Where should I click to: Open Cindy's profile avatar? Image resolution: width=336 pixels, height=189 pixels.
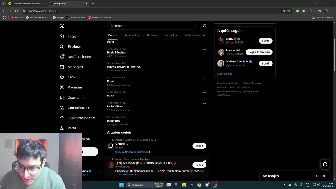(221, 41)
